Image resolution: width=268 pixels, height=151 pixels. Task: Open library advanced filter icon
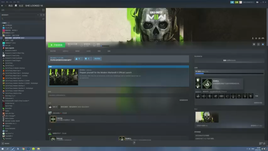43,19
